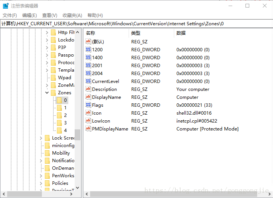Click the 数据 column header
The image size is (273, 198).
coord(181,33)
